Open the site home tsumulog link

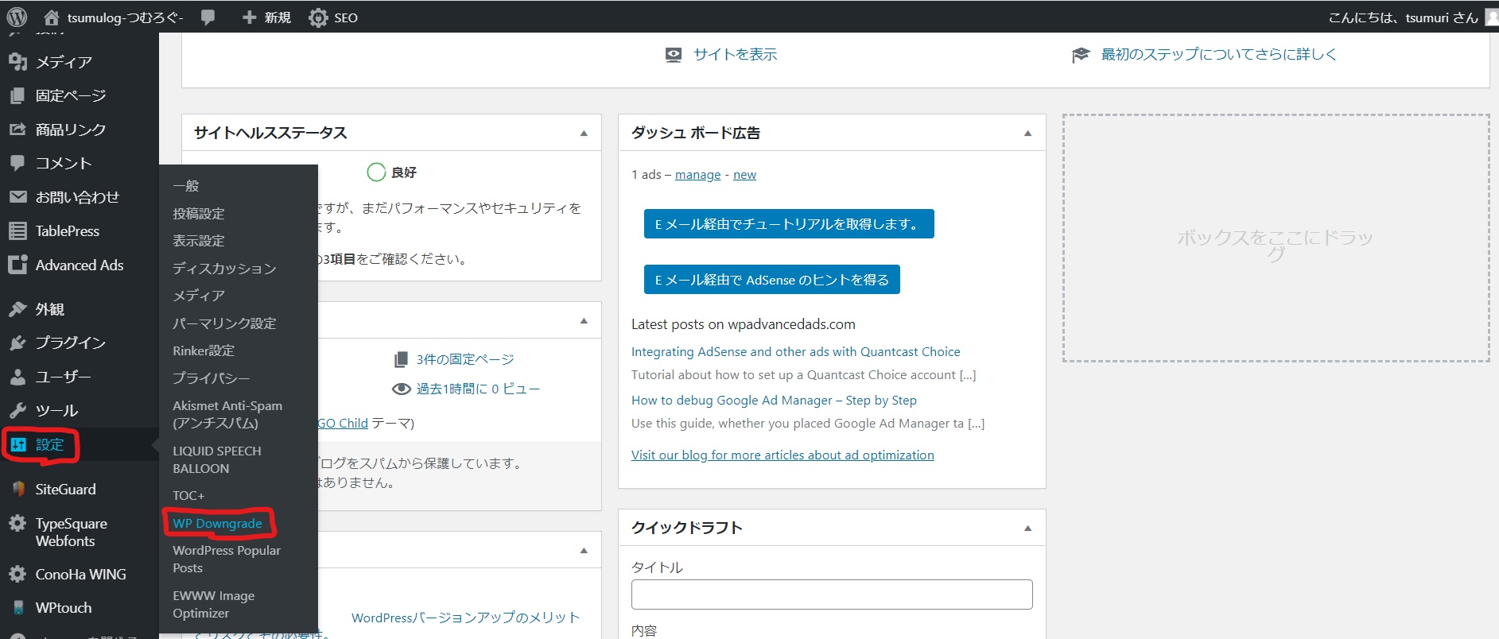(x=114, y=17)
